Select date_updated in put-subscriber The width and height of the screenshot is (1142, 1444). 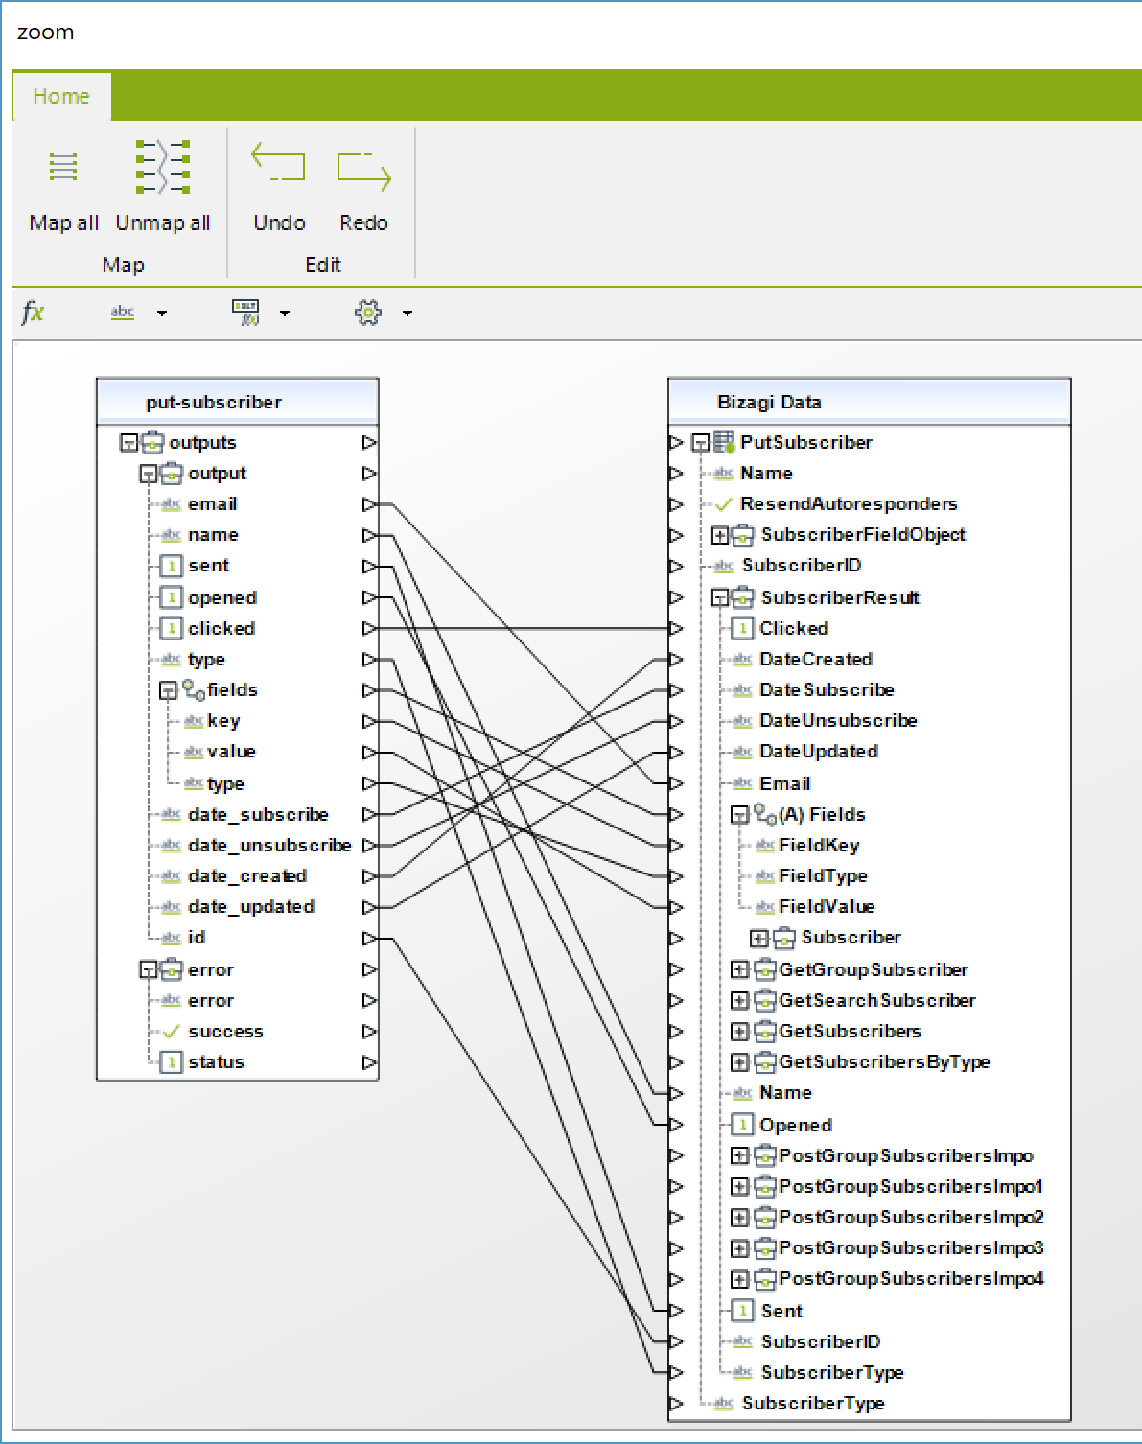click(251, 907)
